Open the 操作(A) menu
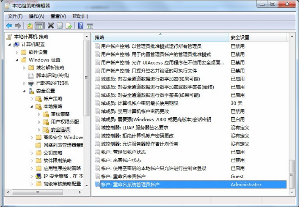The image size is (299, 207). [36, 16]
